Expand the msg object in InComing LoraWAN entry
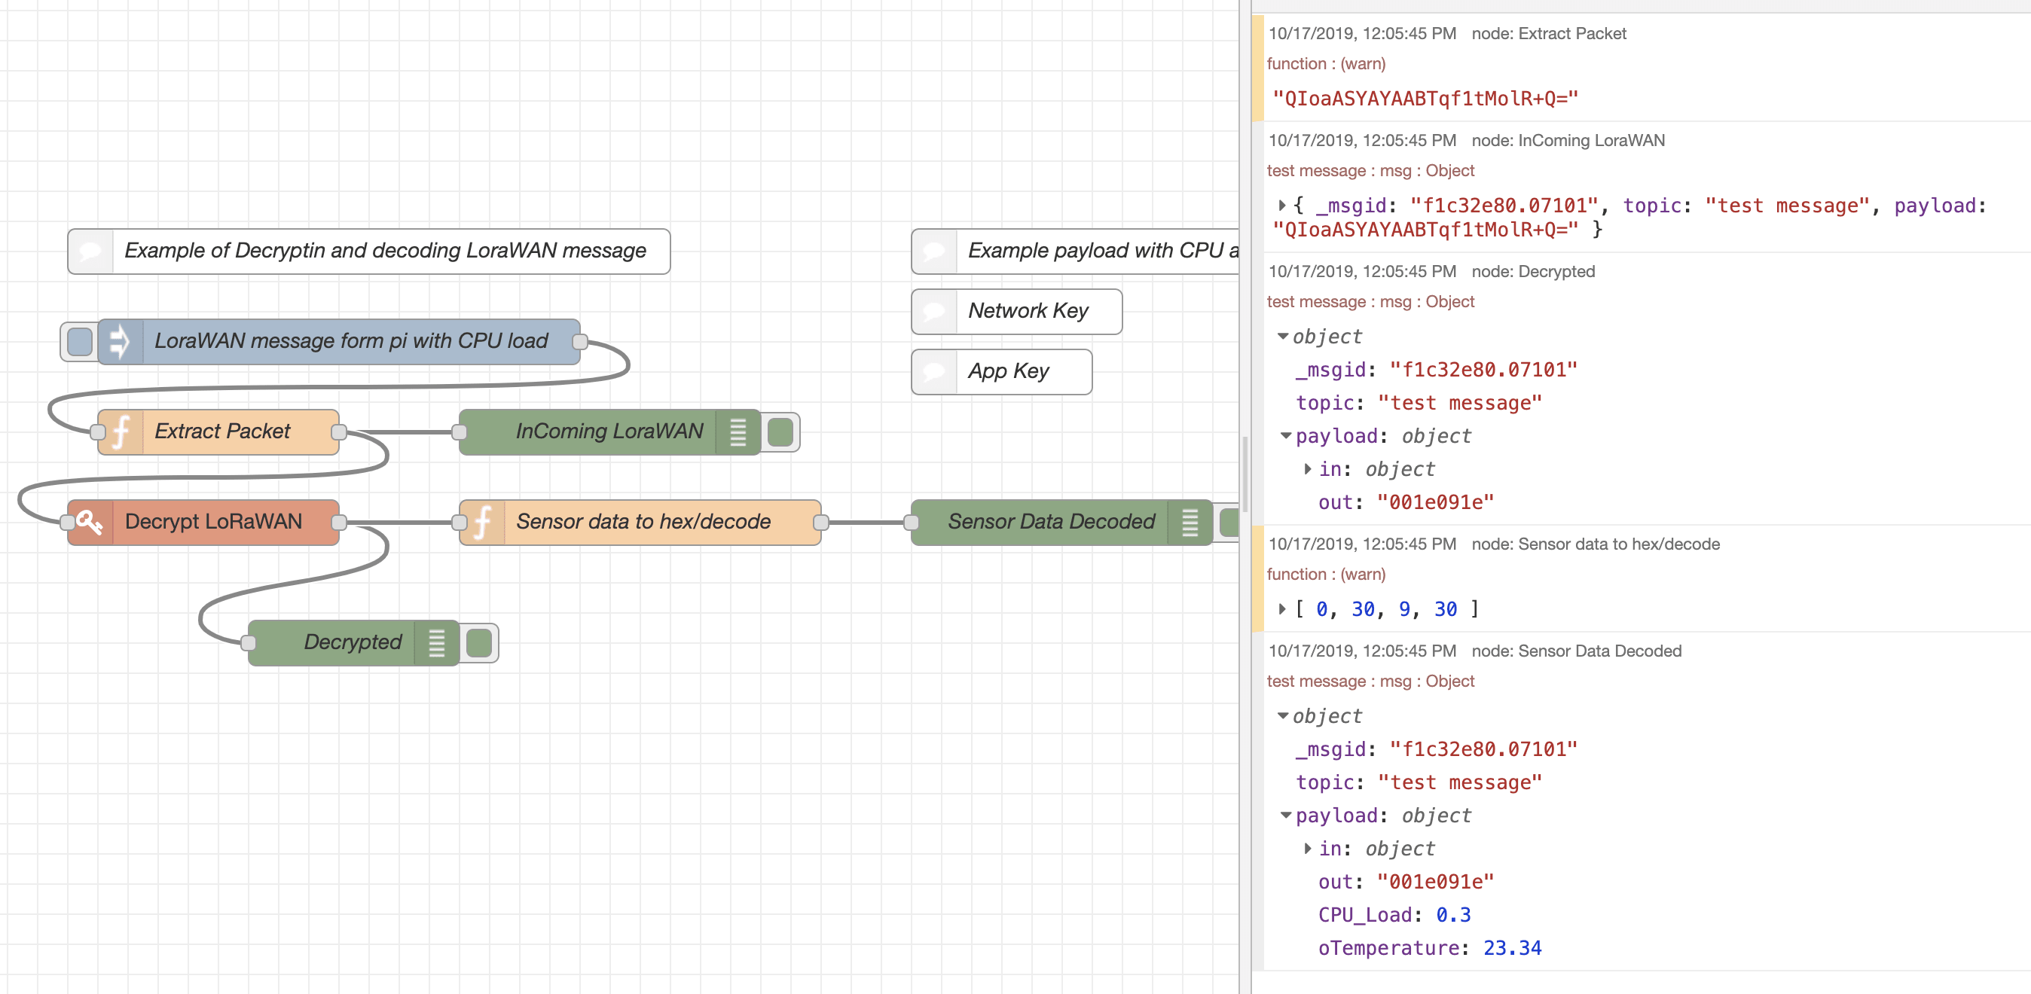The height and width of the screenshot is (994, 2031). [1283, 205]
